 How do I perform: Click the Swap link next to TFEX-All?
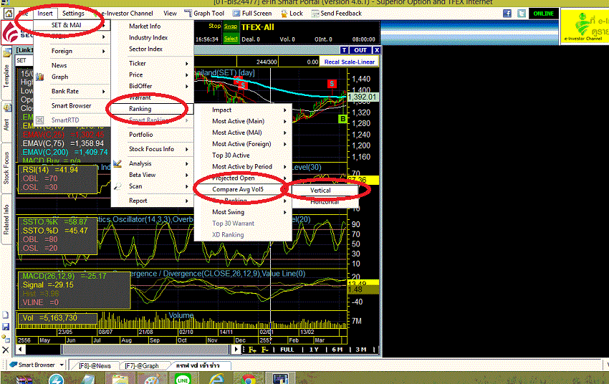pos(230,27)
